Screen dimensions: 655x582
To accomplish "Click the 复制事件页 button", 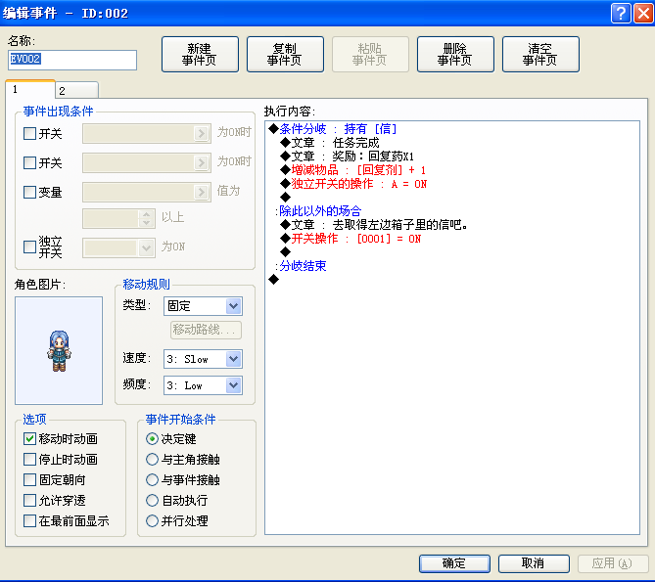I will [x=285, y=54].
